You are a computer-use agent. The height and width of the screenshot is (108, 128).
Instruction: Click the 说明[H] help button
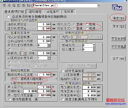point(118,59)
